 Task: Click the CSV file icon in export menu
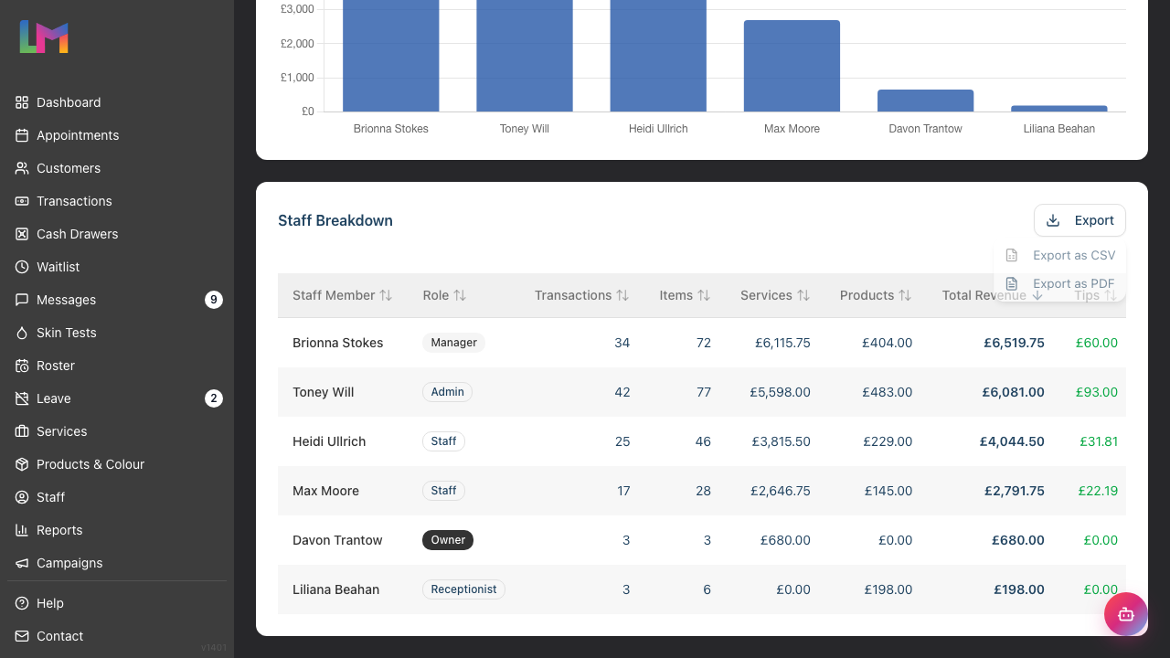[x=1012, y=256]
